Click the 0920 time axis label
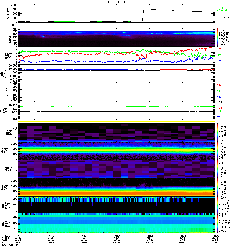The image size is (233, 249). 149,243
